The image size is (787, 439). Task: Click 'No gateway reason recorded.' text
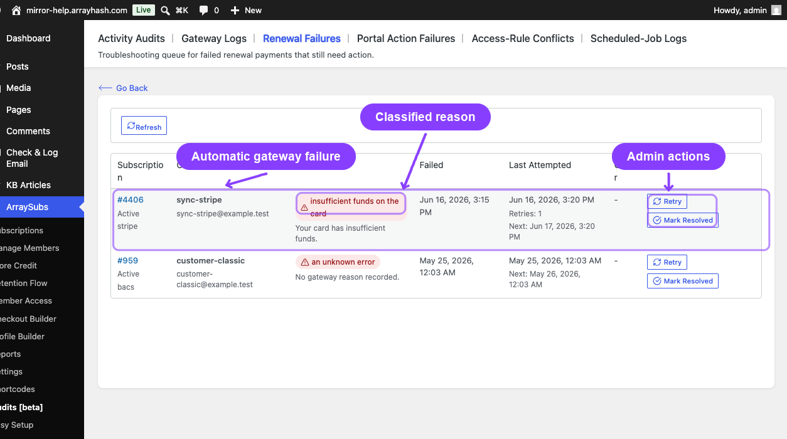click(347, 277)
